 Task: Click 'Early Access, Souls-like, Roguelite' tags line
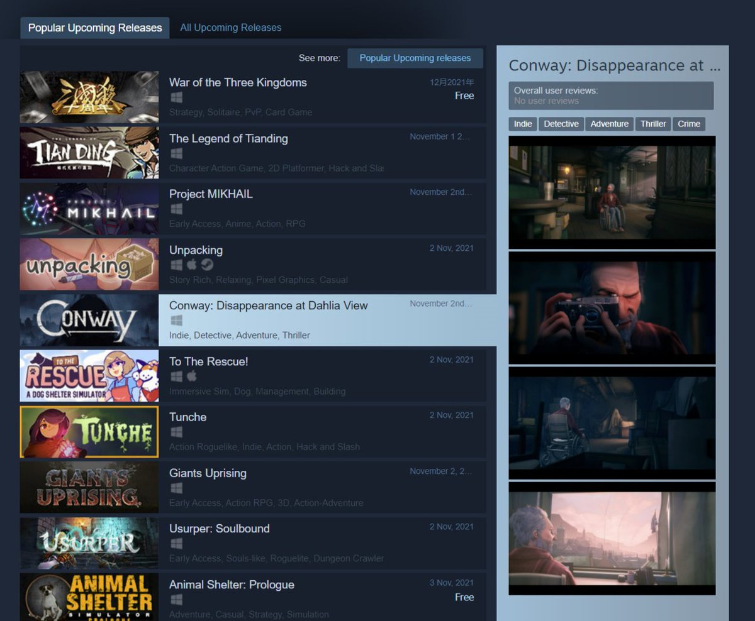[277, 558]
